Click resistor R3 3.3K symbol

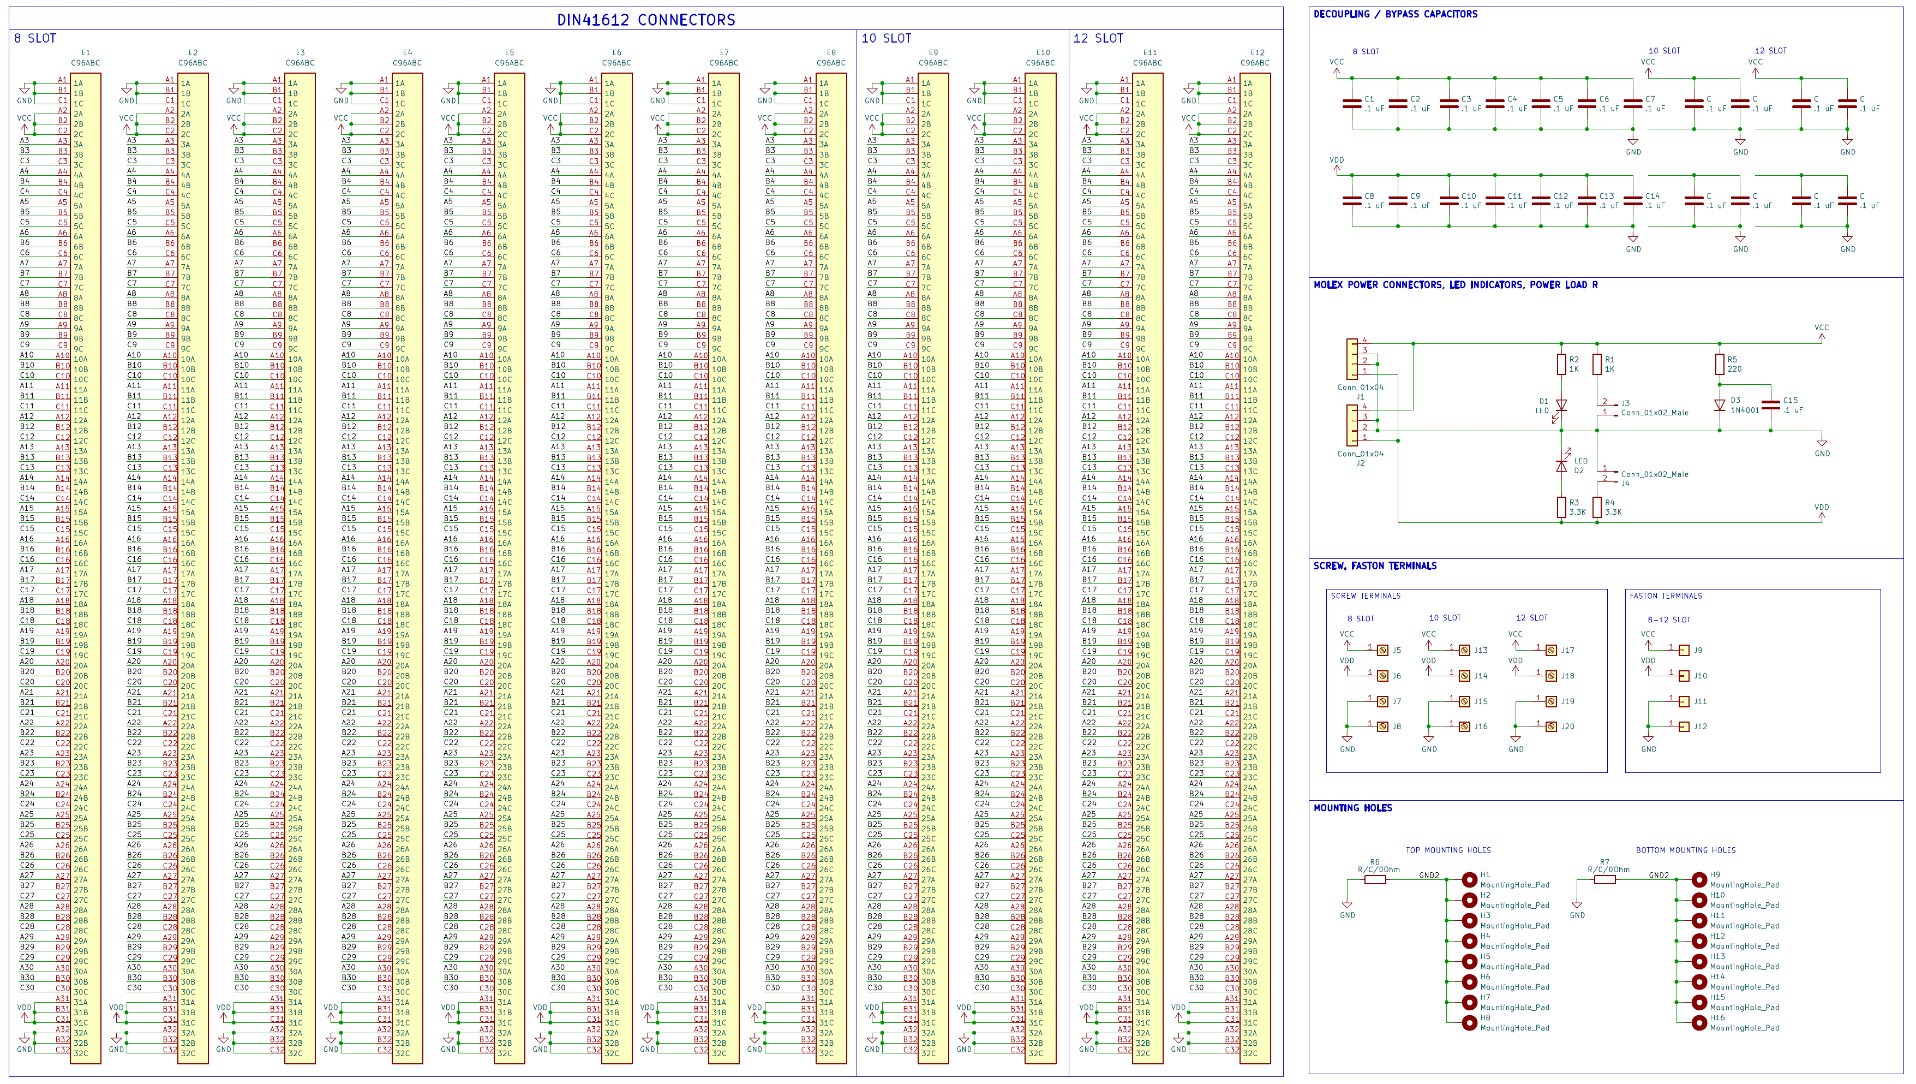coord(1561,507)
